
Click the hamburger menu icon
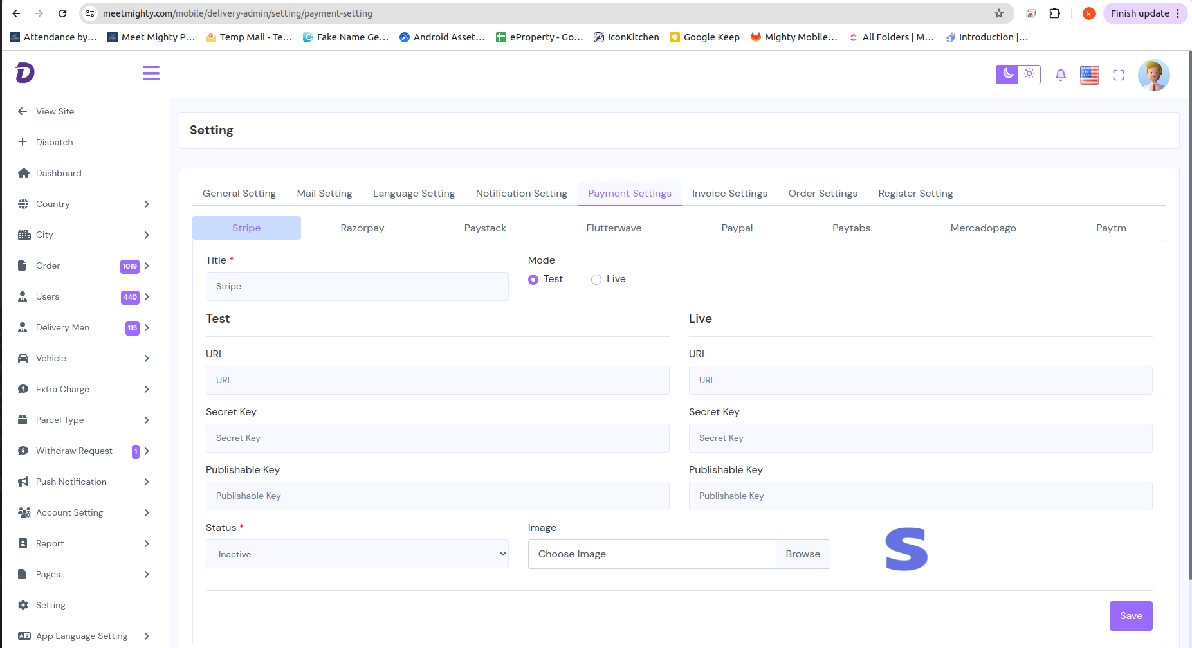pos(151,73)
